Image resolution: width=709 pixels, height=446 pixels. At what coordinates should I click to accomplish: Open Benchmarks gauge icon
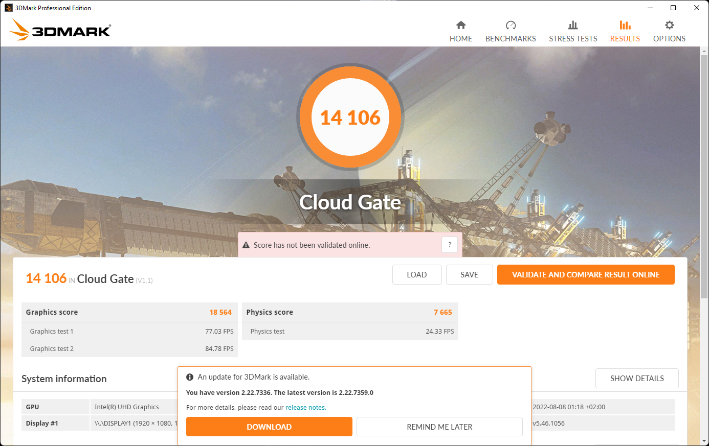[x=511, y=25]
